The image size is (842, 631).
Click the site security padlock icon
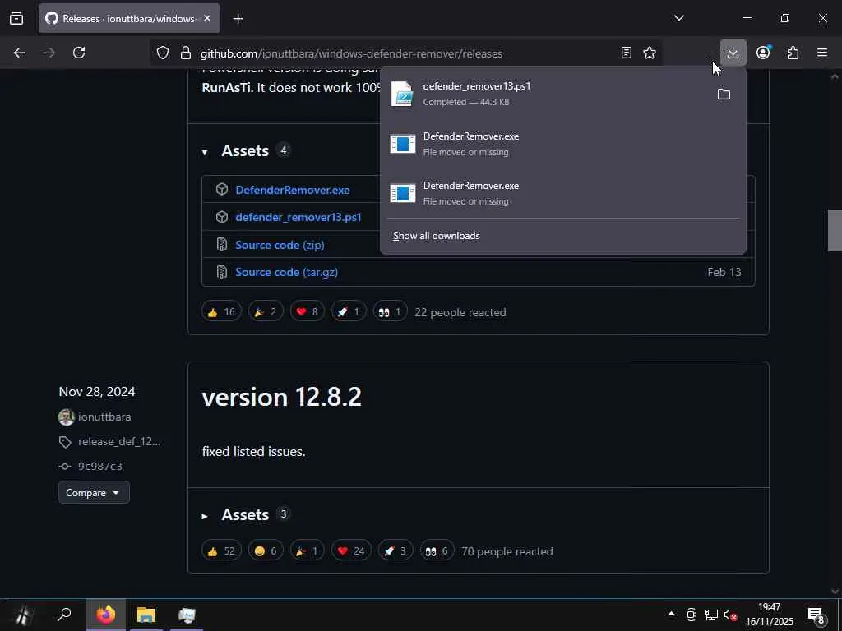pyautogui.click(x=186, y=53)
